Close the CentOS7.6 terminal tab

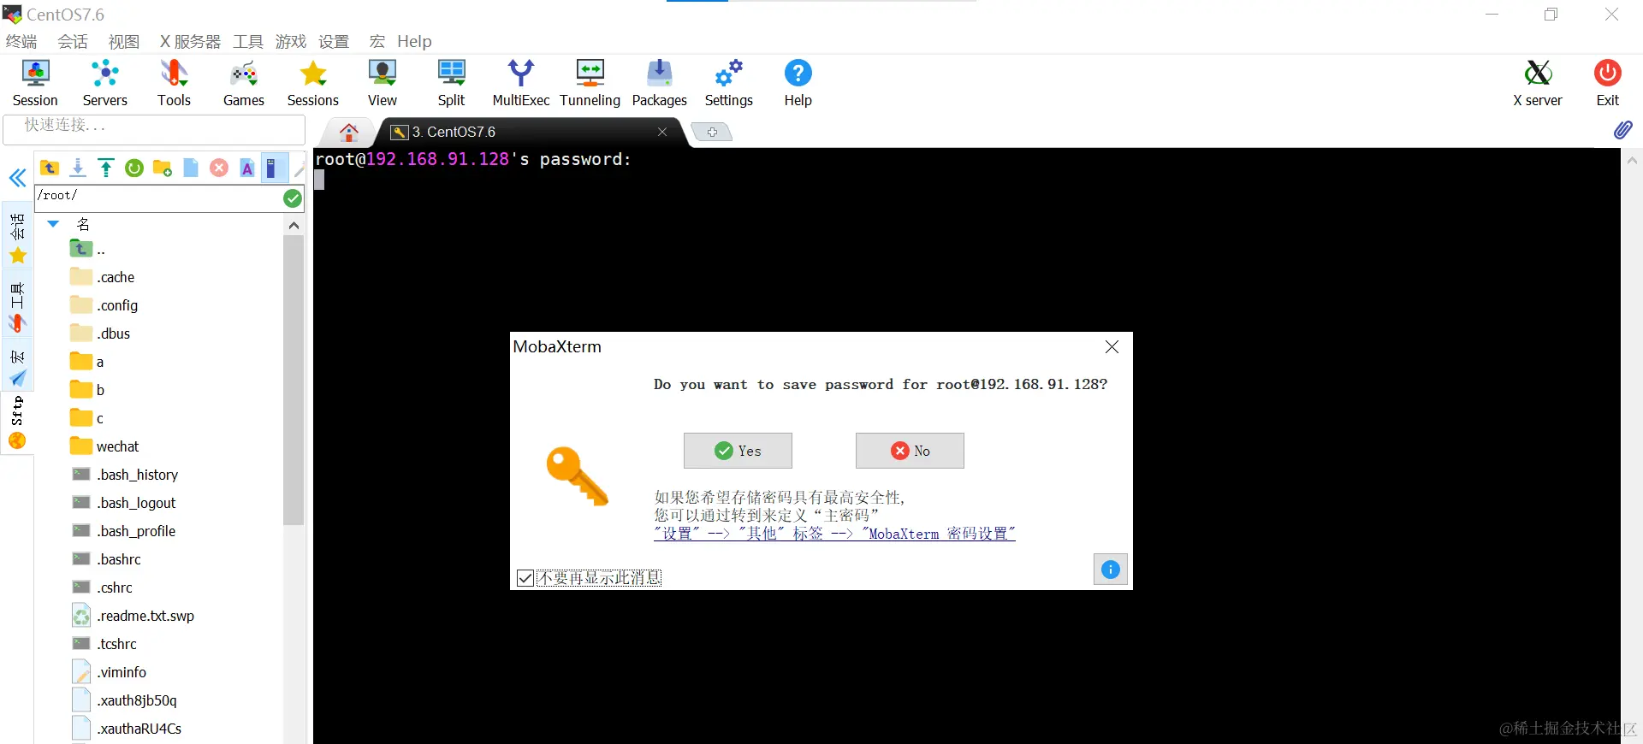tap(661, 132)
